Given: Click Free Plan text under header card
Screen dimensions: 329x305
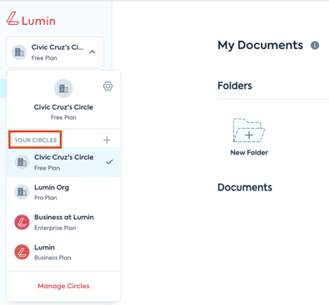Looking at the screenshot, I should 63,117.
